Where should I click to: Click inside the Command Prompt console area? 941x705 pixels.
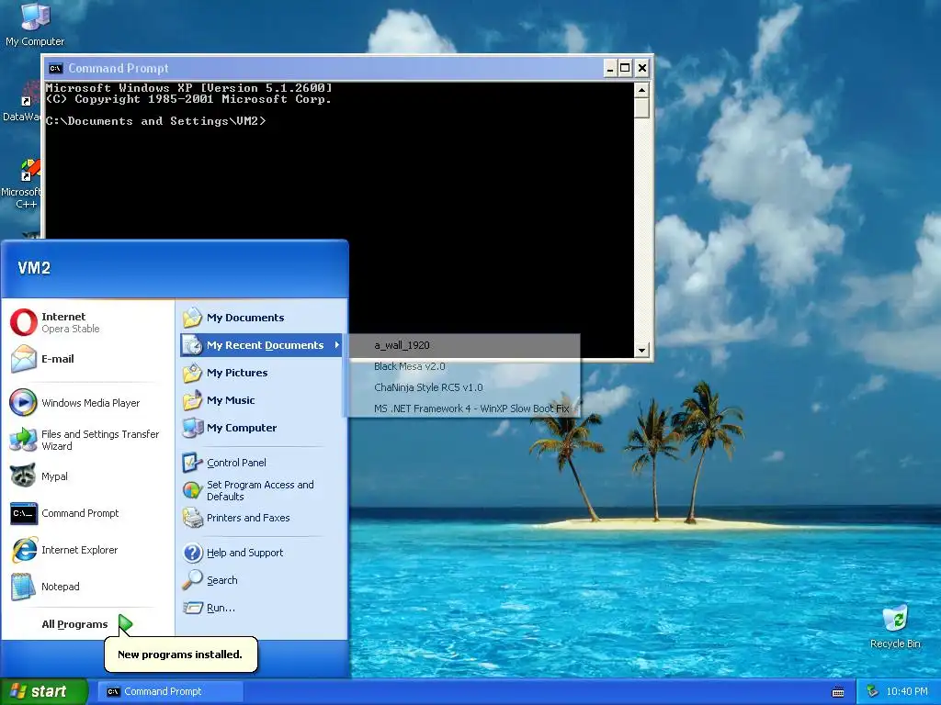coord(339,220)
